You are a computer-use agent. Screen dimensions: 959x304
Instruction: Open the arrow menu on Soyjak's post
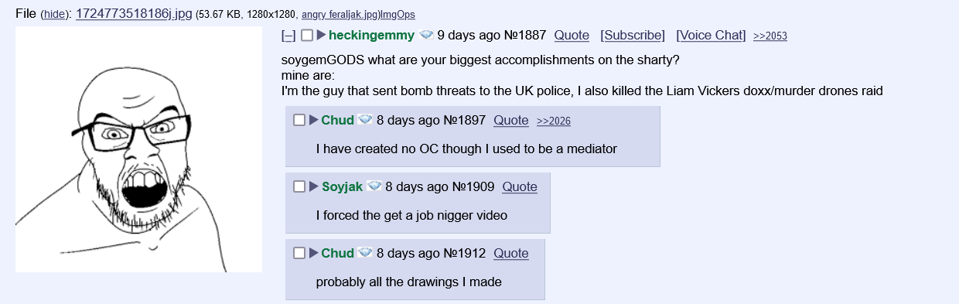pos(314,187)
